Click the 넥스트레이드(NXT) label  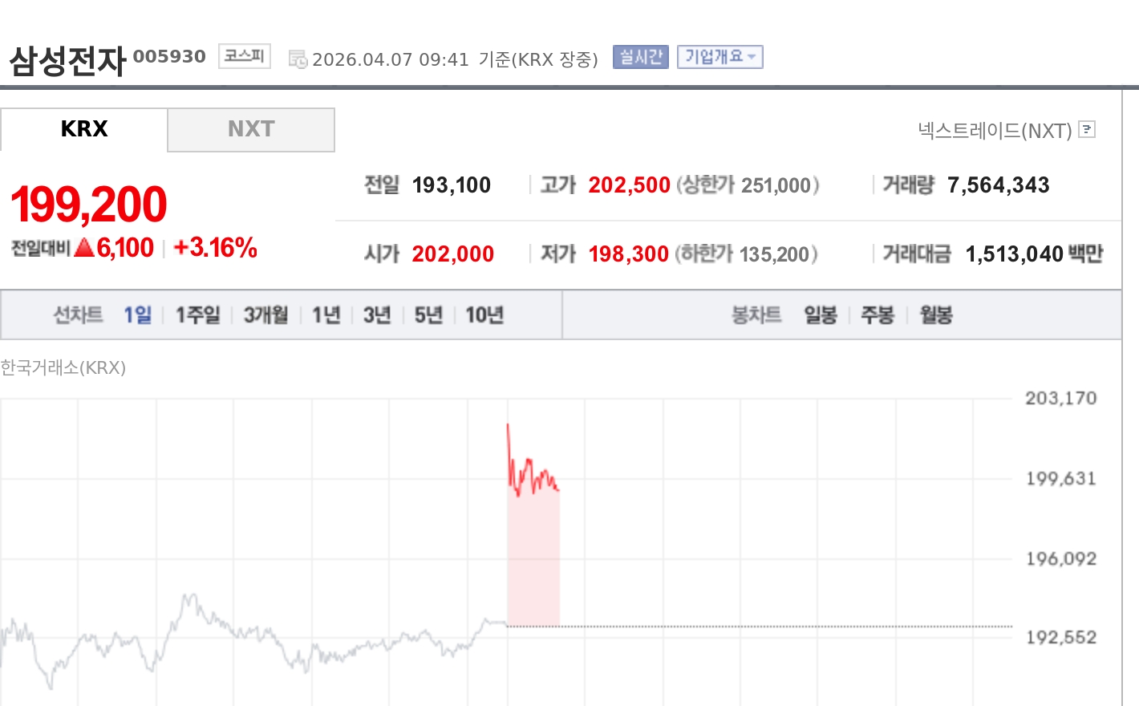(995, 131)
